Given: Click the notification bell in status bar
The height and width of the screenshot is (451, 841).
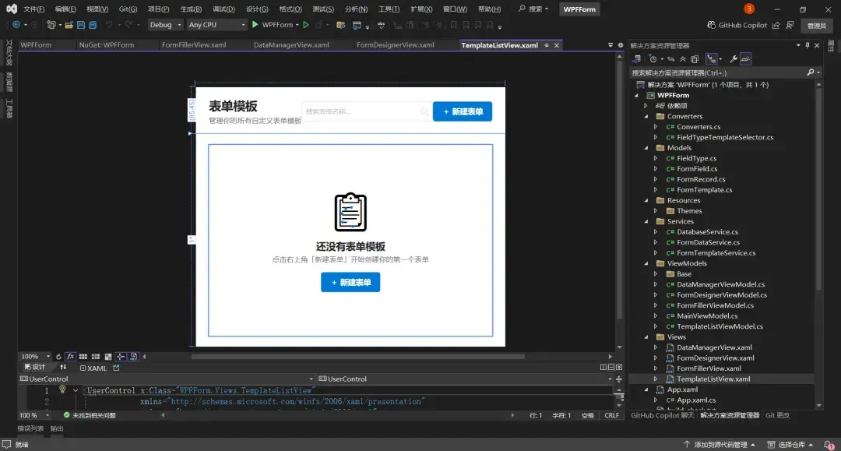Looking at the screenshot, I should (829, 445).
